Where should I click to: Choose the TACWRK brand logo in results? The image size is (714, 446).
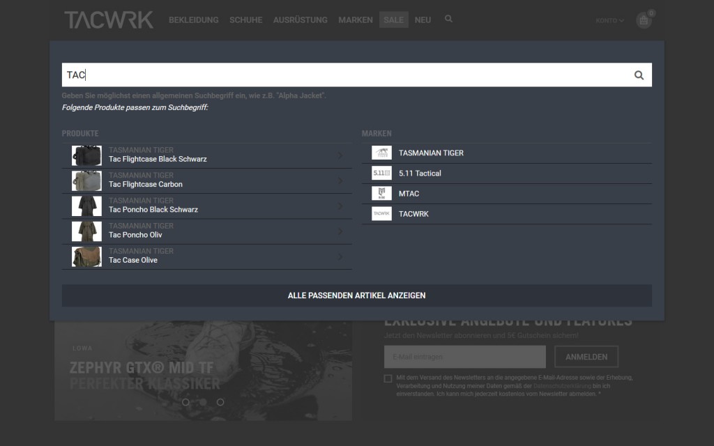click(x=381, y=214)
